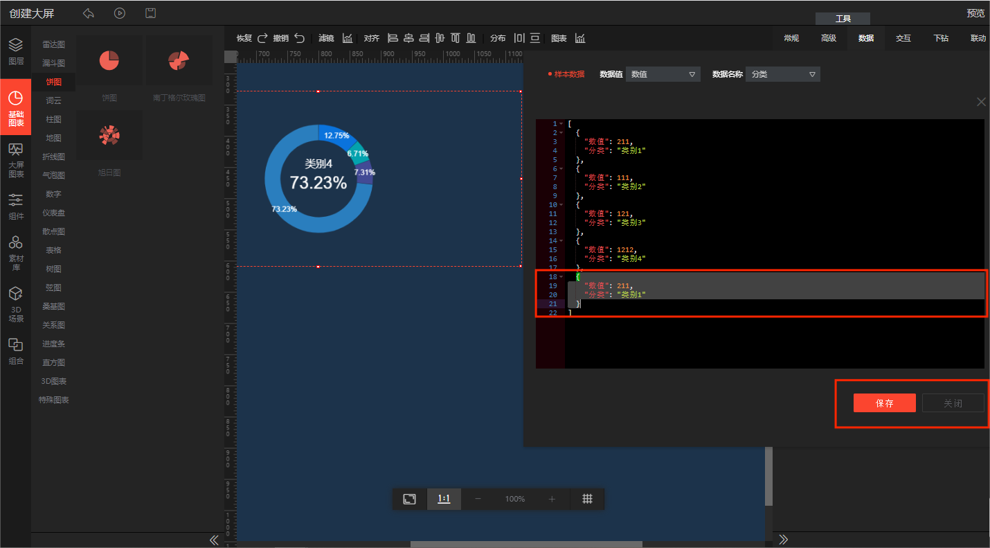Collapse code fold arrow on line 10
The width and height of the screenshot is (990, 548).
561,205
